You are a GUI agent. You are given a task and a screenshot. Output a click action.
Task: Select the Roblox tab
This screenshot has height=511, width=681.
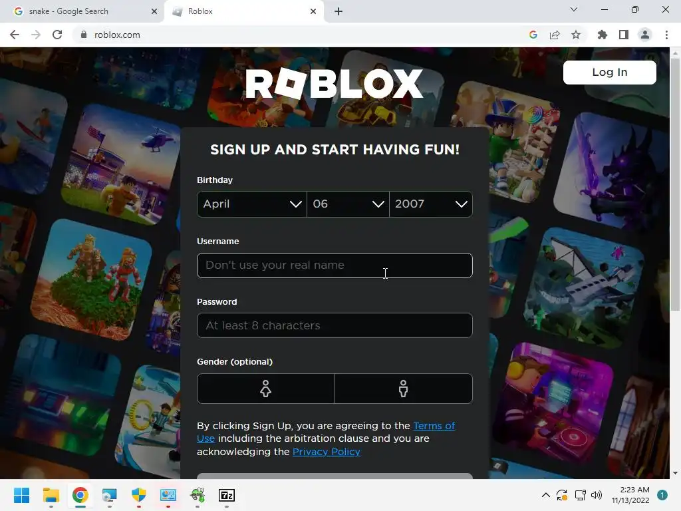[x=244, y=11]
